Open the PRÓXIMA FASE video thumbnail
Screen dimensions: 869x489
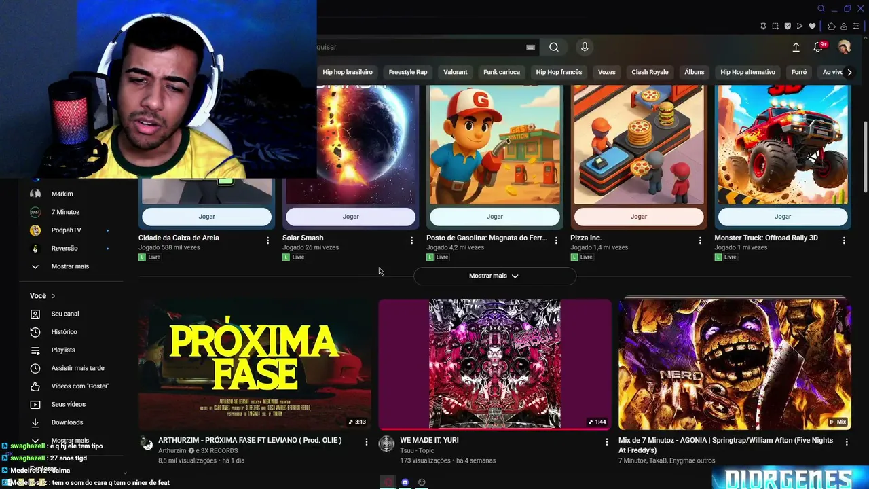(255, 364)
